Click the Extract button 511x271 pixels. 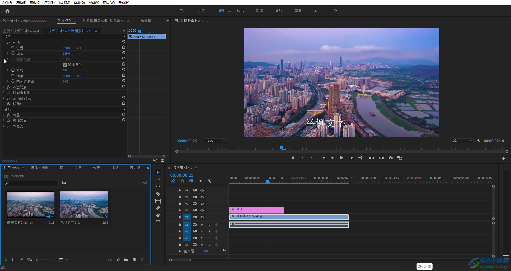(x=381, y=158)
